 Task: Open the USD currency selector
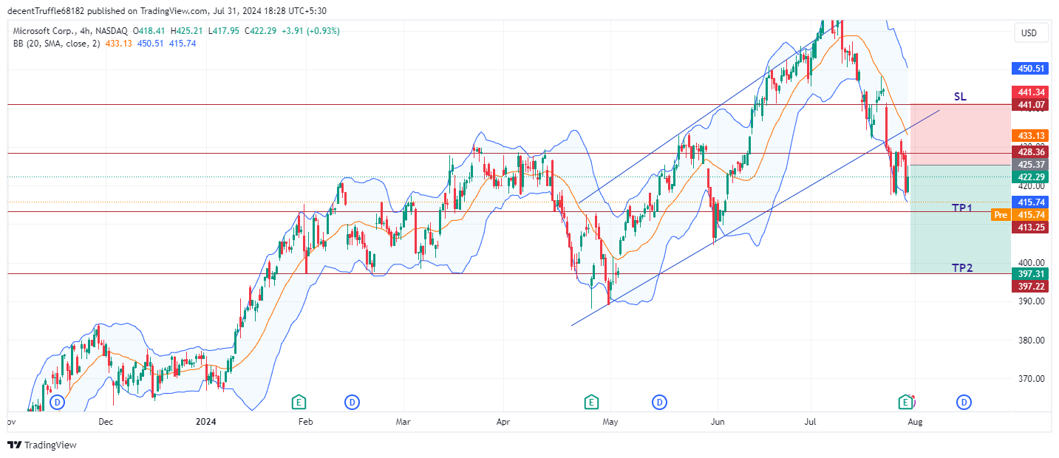tap(1029, 33)
